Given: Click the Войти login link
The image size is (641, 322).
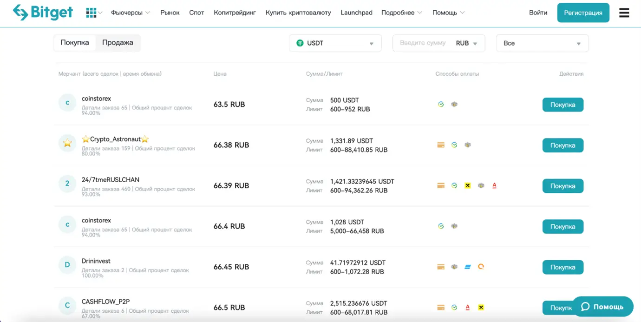Looking at the screenshot, I should pos(538,13).
